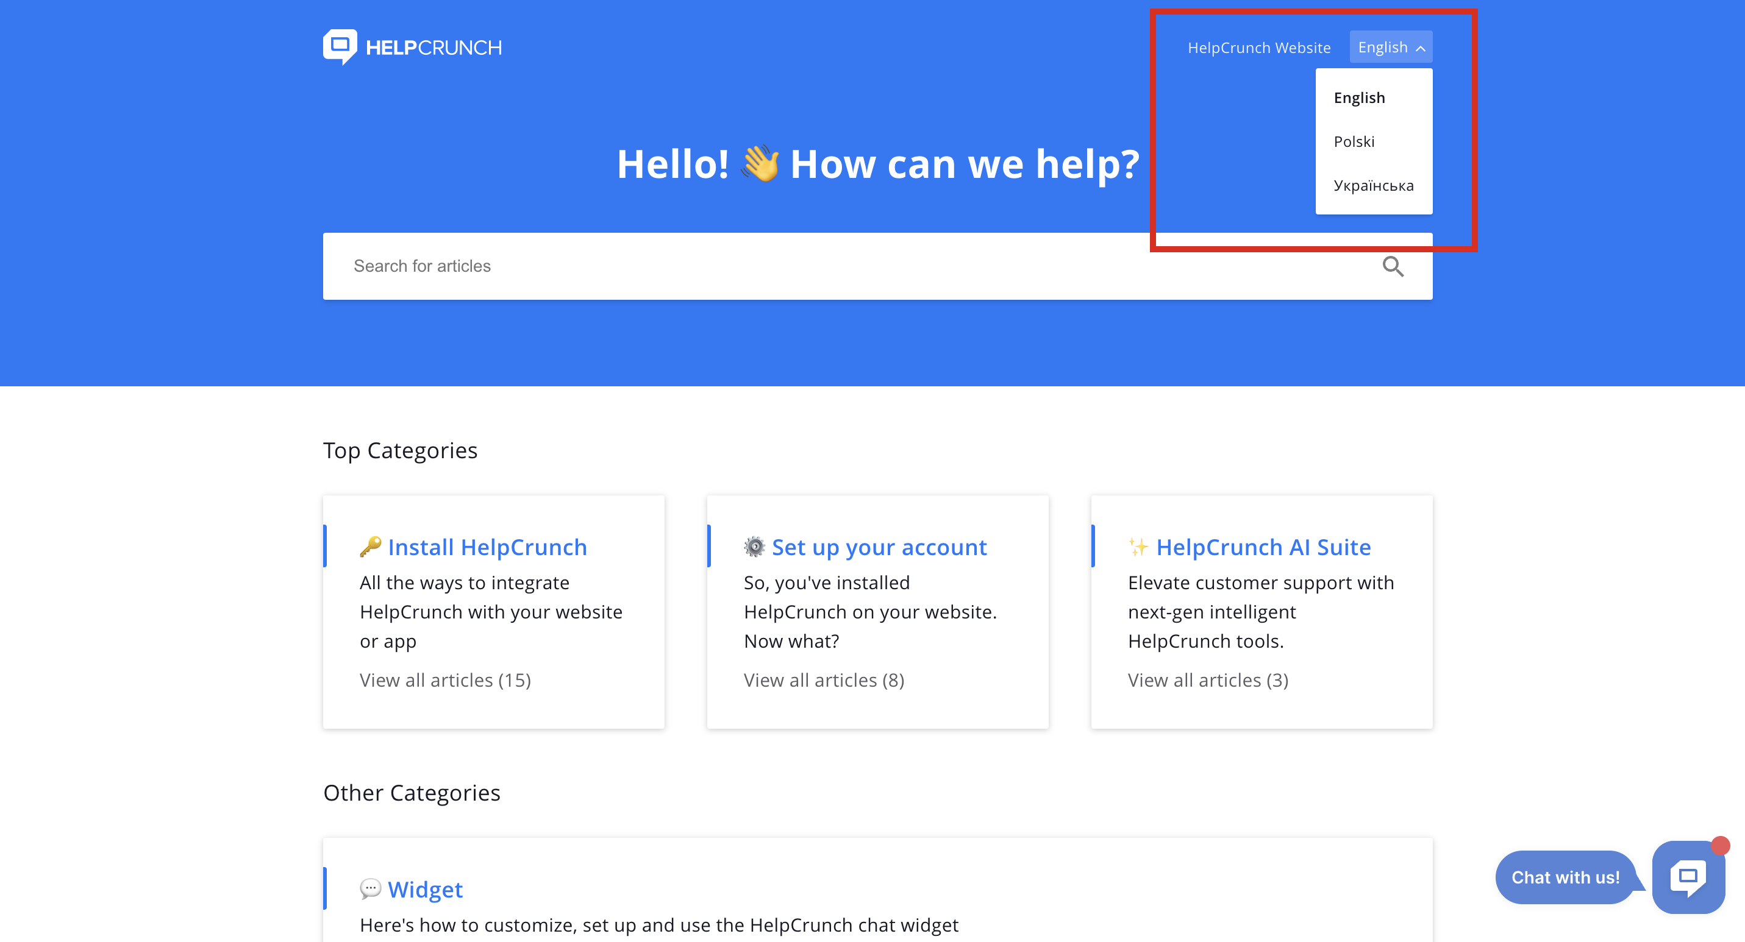1745x942 pixels.
Task: Click the sparkles icon beside HelpCrunch AI Suite
Action: (1138, 547)
